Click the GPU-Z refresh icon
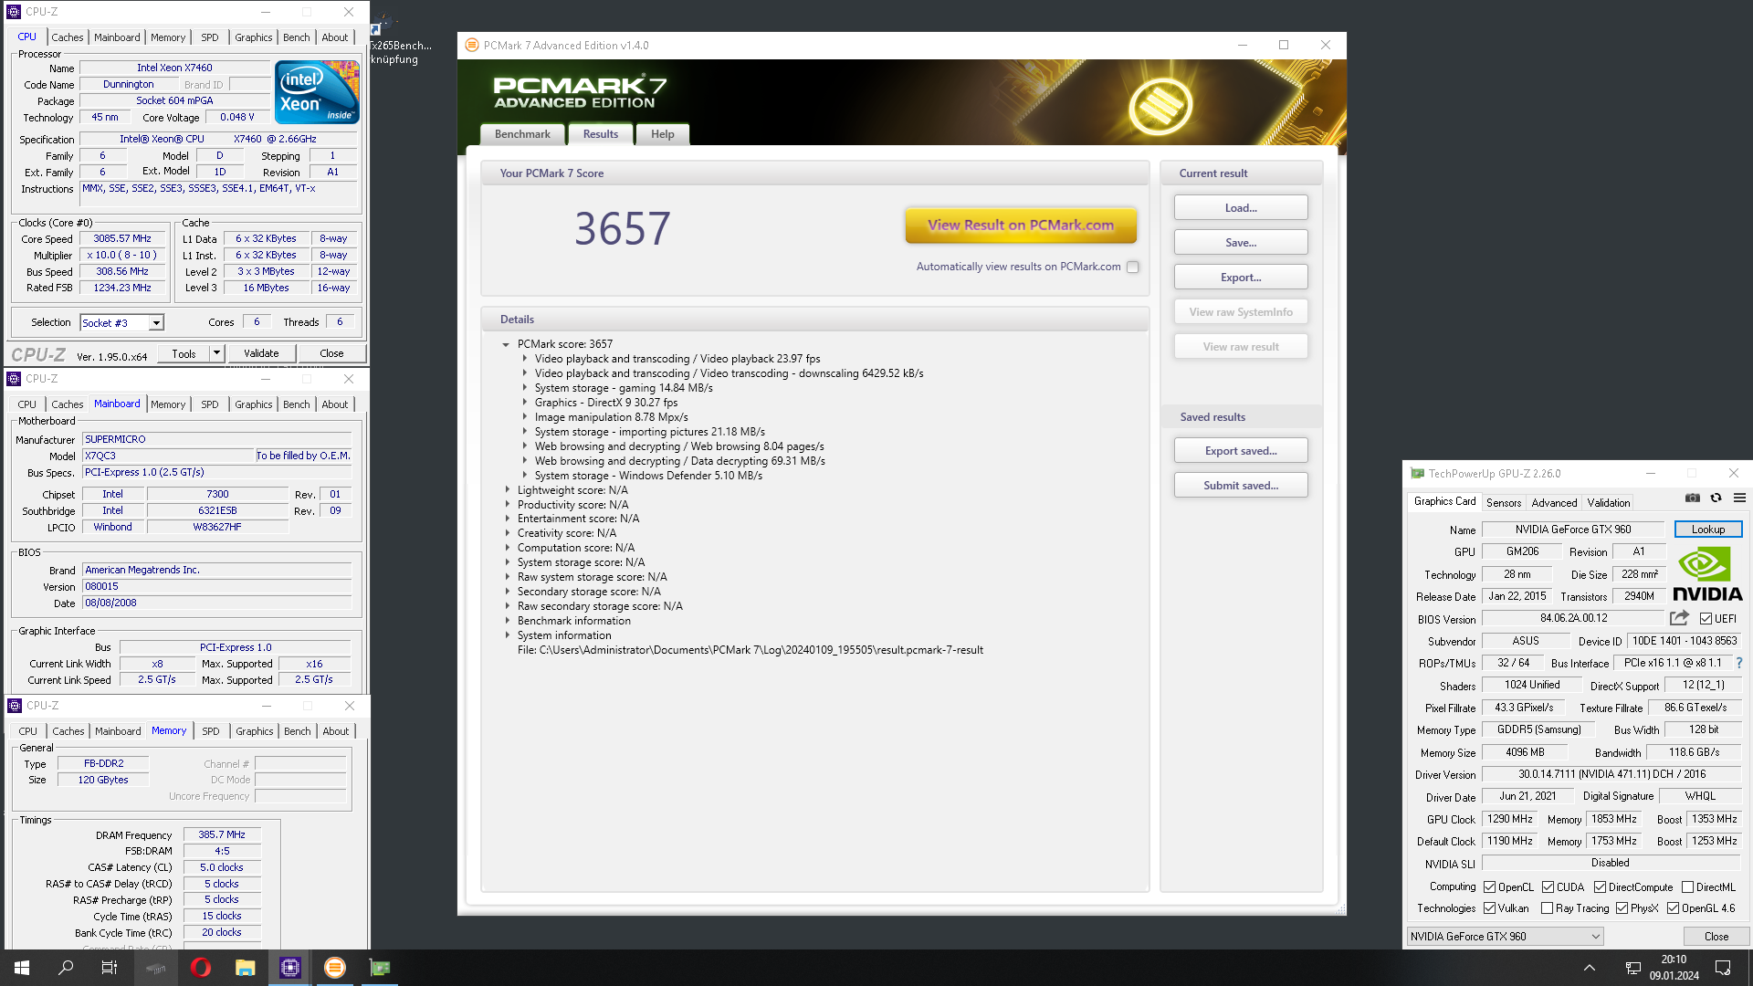 coord(1716,498)
